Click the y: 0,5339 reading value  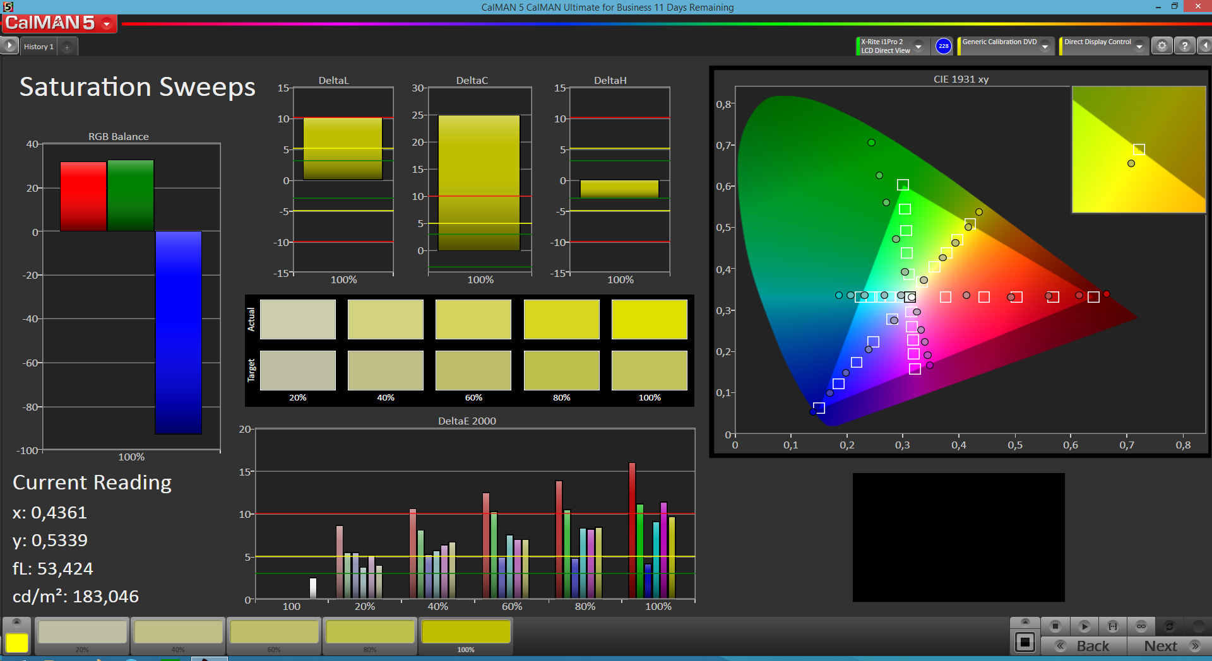click(50, 541)
